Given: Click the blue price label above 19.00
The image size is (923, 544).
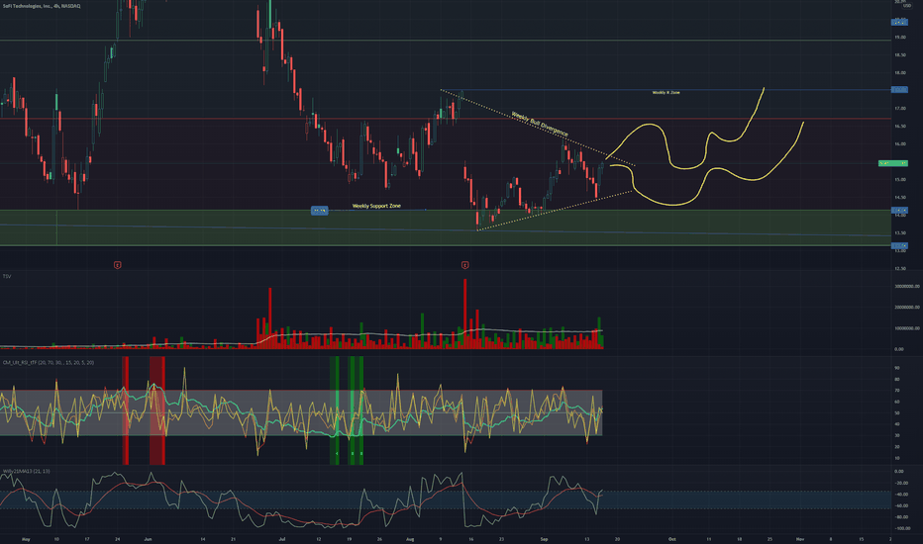Looking at the screenshot, I should tap(899, 22).
